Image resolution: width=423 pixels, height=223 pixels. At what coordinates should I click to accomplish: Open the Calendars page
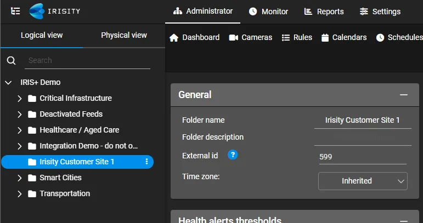[344, 37]
